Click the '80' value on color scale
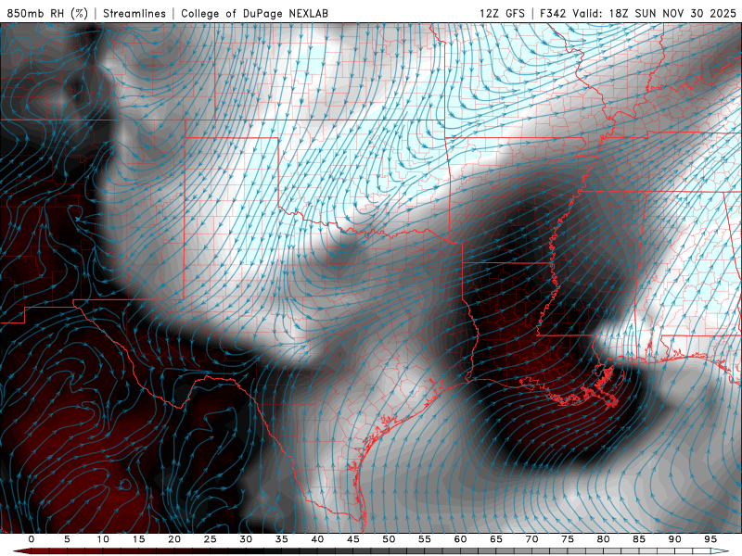 [x=603, y=539]
